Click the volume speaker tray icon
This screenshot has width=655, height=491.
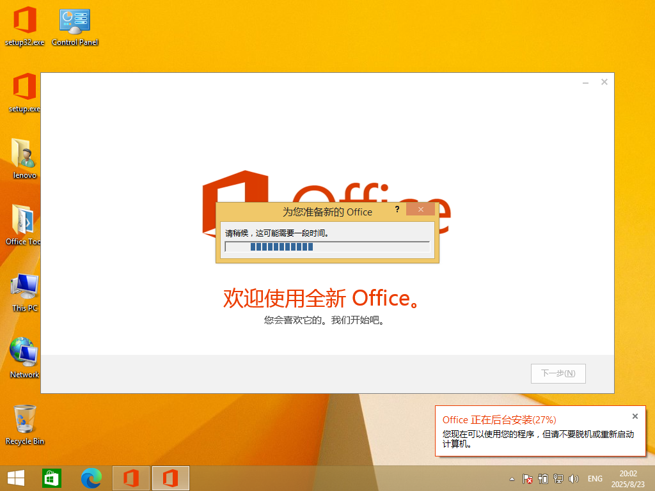click(x=574, y=478)
